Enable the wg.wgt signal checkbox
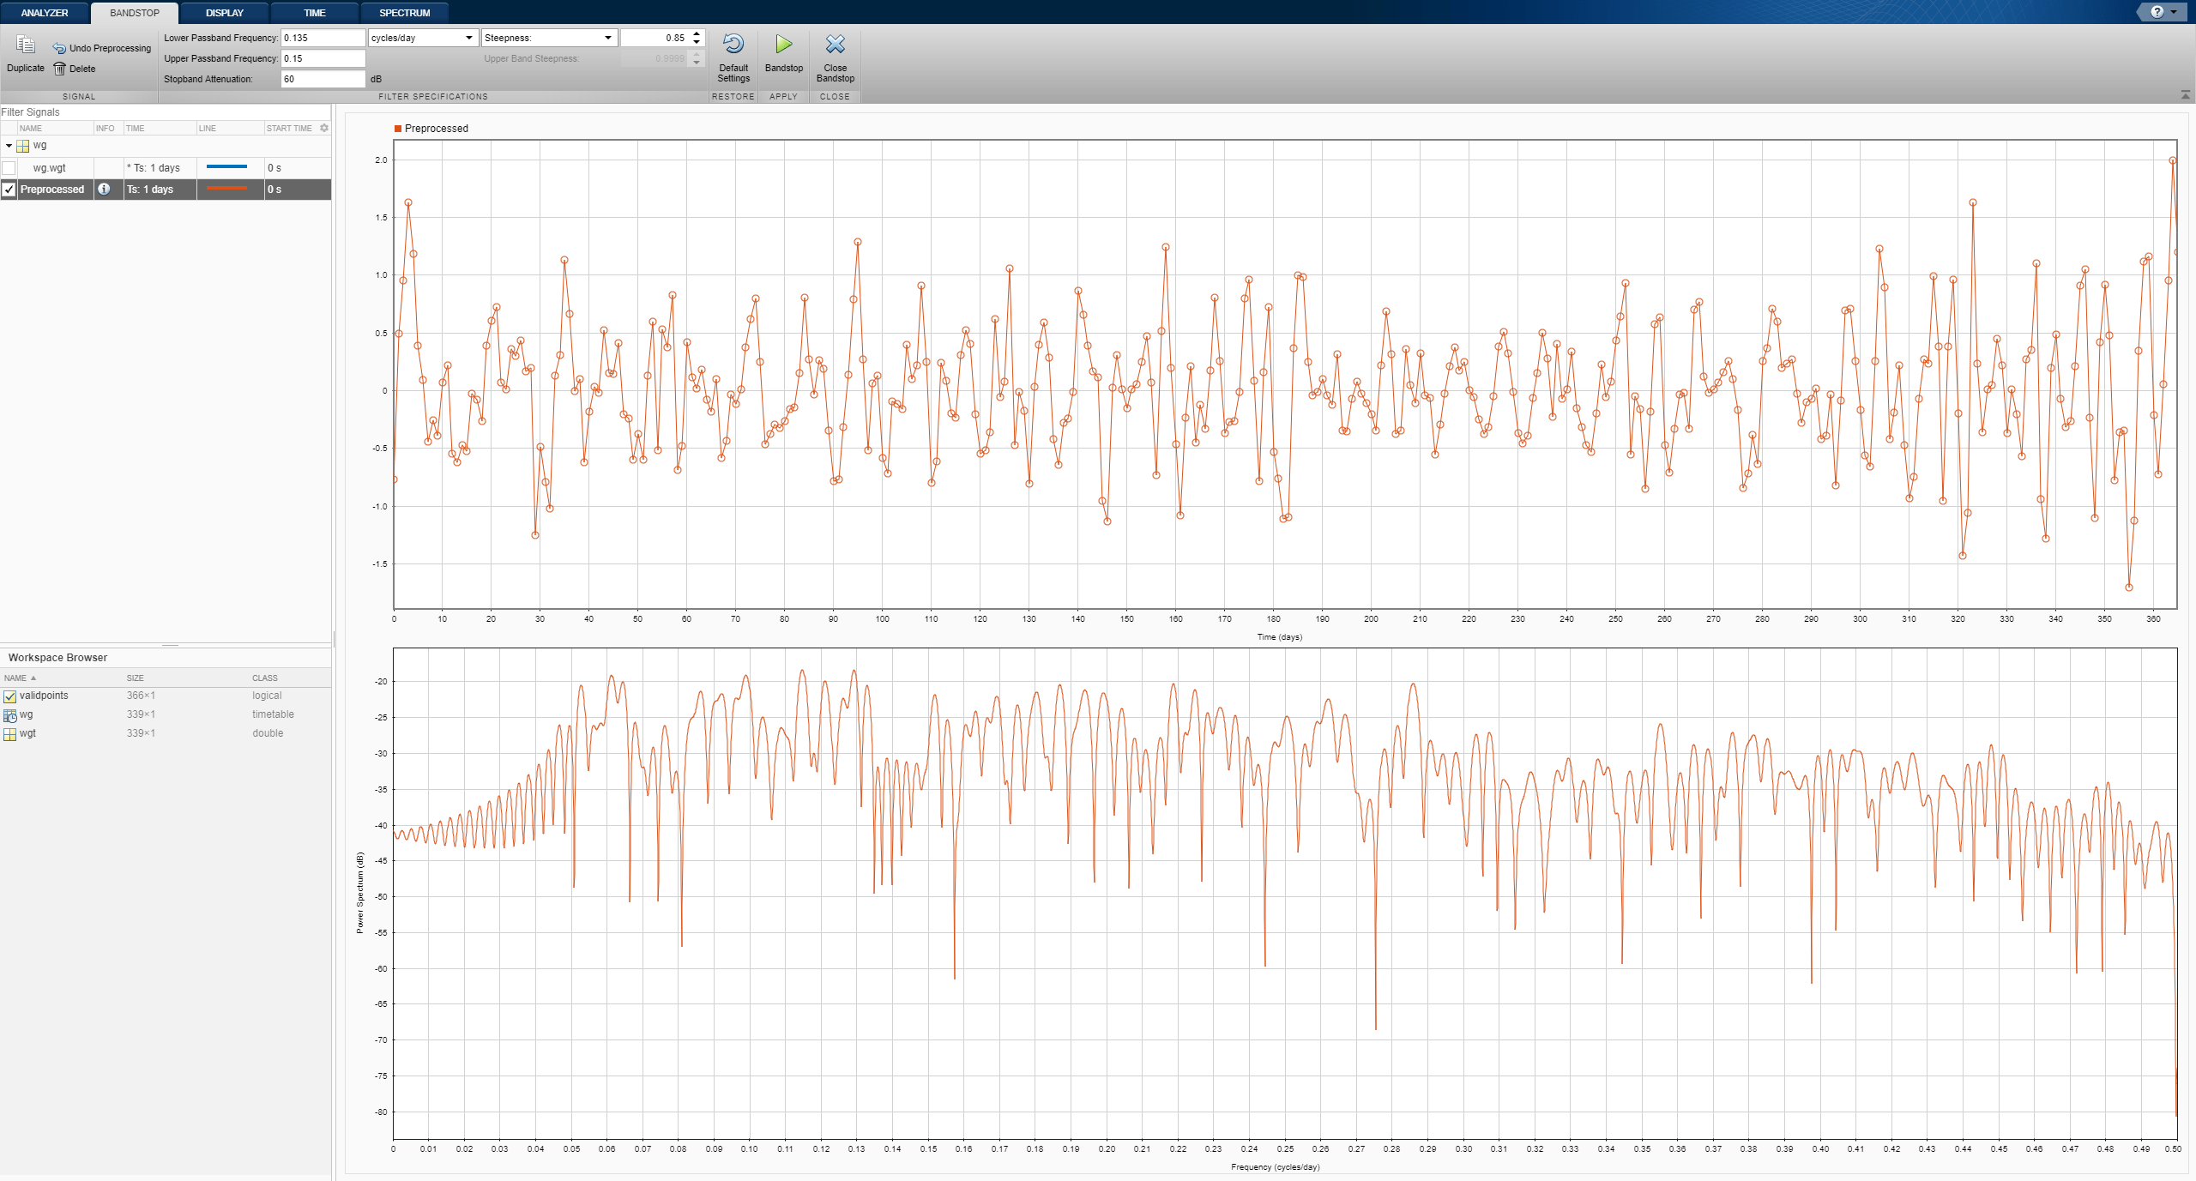 click(9, 168)
